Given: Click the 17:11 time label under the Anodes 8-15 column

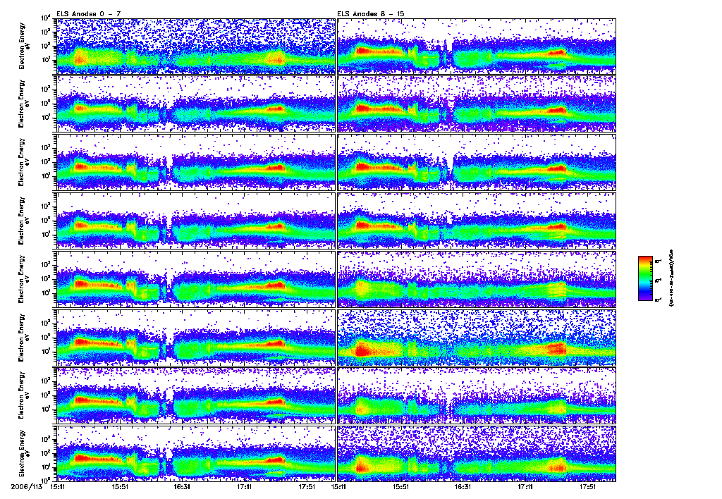Looking at the screenshot, I should pyautogui.click(x=525, y=486).
